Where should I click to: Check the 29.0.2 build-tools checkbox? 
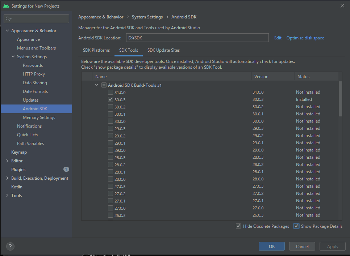(x=111, y=136)
